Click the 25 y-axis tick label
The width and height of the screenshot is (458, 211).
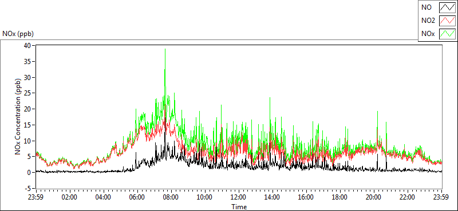(x=27, y=93)
